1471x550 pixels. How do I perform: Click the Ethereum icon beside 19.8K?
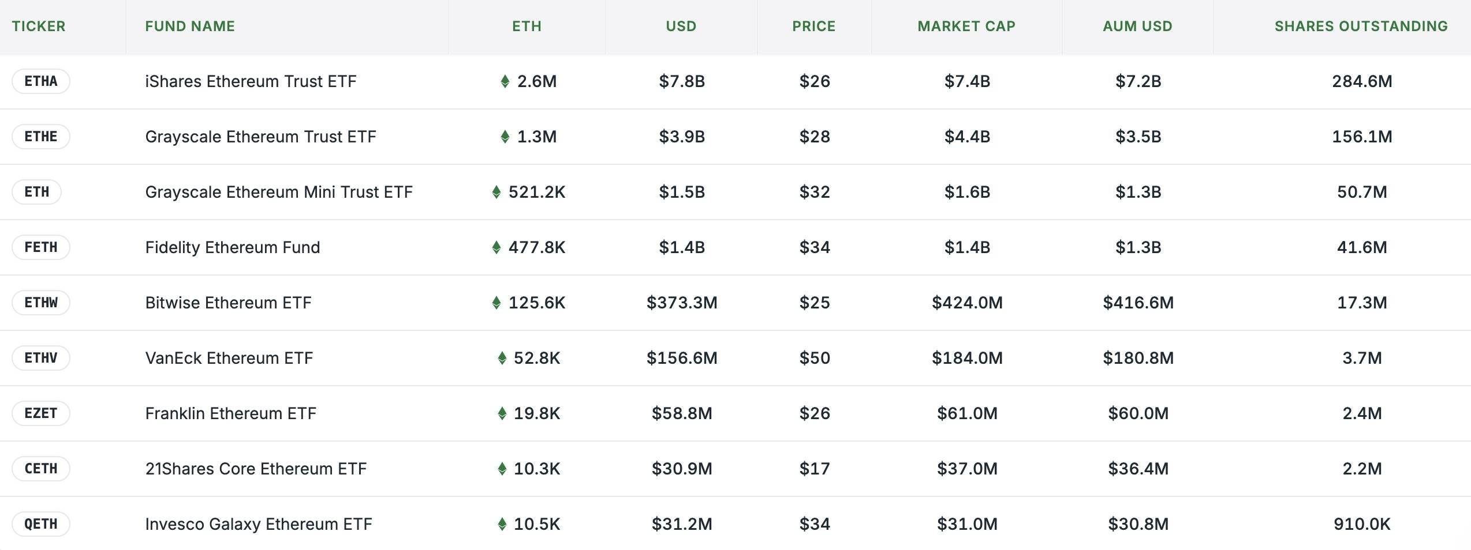[x=502, y=413]
